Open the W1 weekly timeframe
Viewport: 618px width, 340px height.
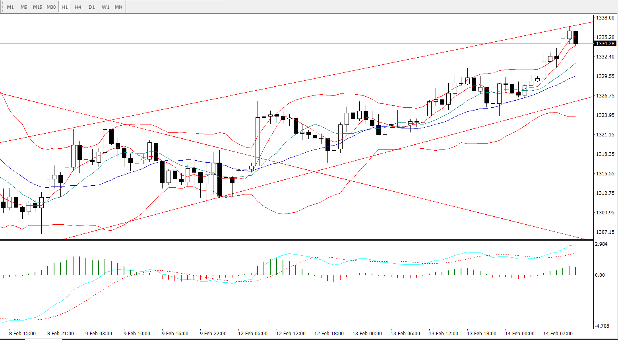point(105,7)
